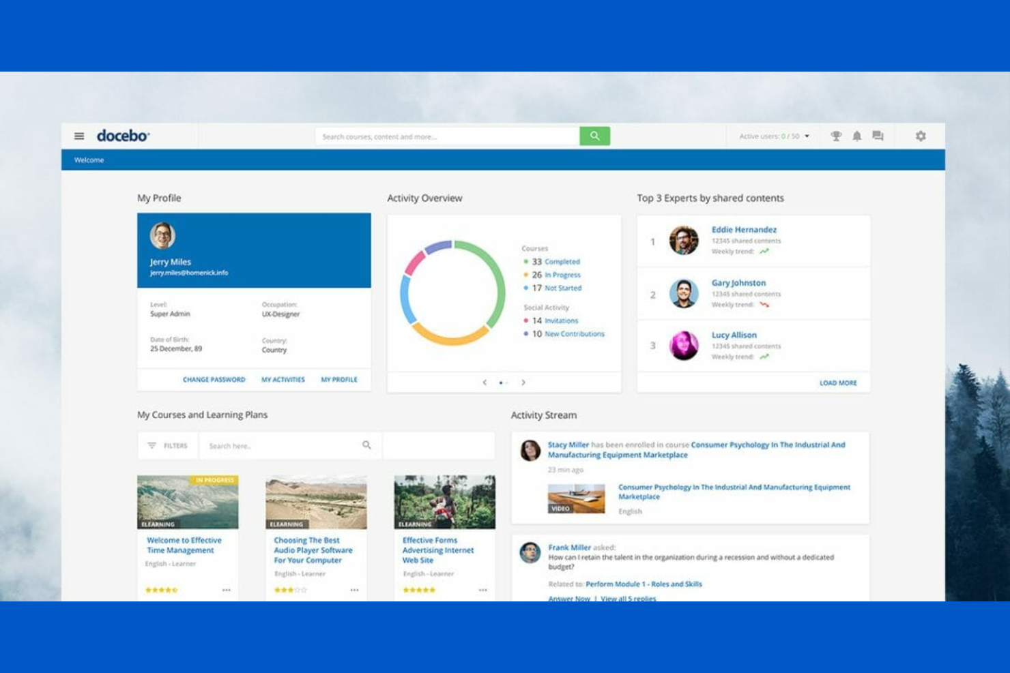Click the Change Password link
The height and width of the screenshot is (673, 1010).
(x=214, y=380)
